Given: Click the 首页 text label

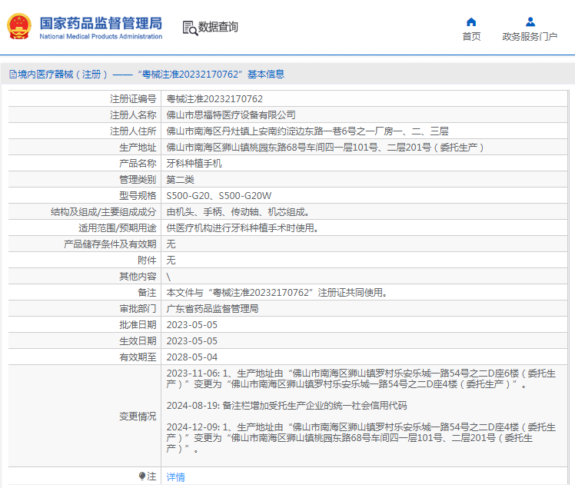Looking at the screenshot, I should pyautogui.click(x=471, y=37).
